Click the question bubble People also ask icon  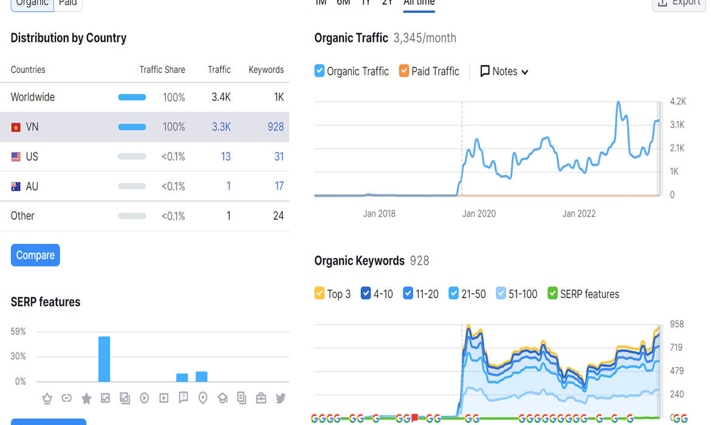(x=183, y=398)
